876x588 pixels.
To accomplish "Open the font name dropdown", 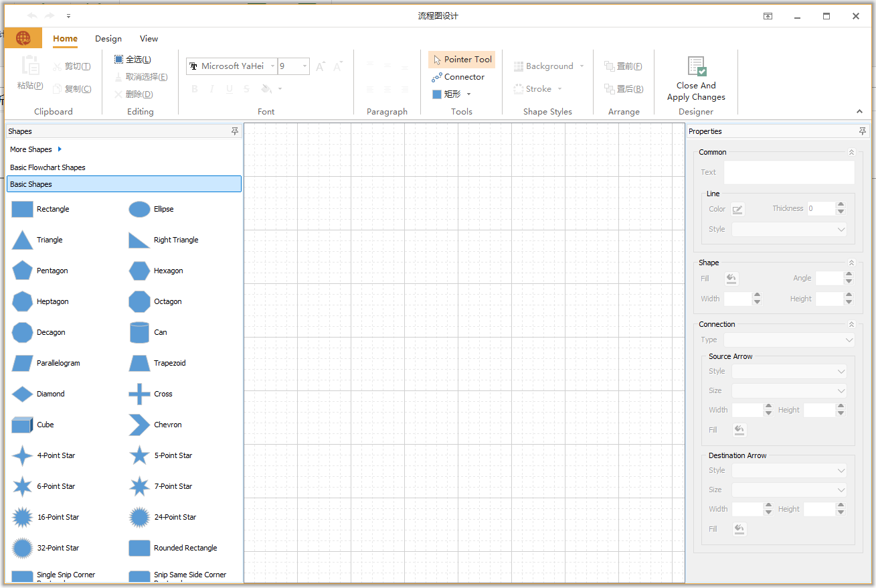I will (273, 66).
